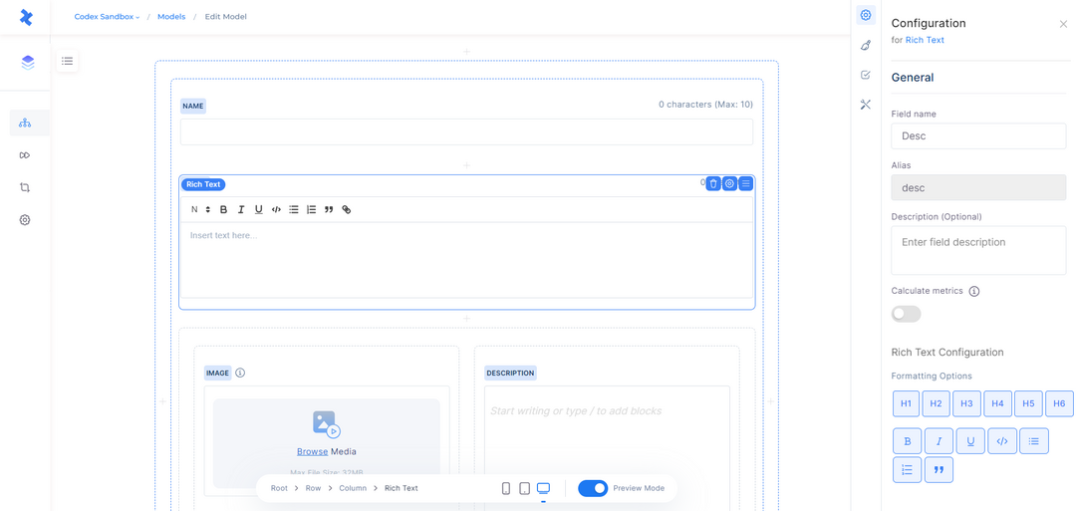Toggle ordered list formatting option in configuration

tap(908, 470)
